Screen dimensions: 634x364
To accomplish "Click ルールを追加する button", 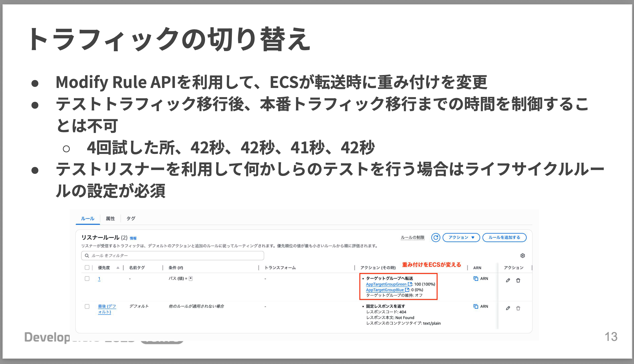I will point(504,238).
